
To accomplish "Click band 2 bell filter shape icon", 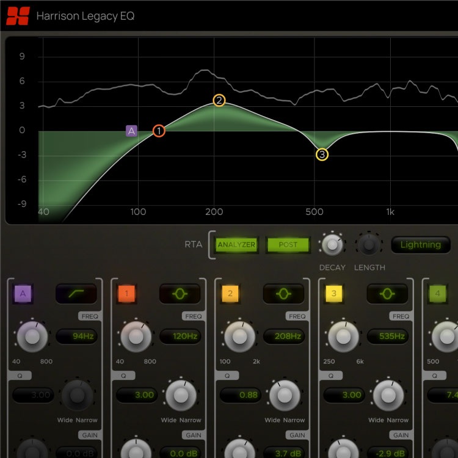I will pyautogui.click(x=283, y=294).
